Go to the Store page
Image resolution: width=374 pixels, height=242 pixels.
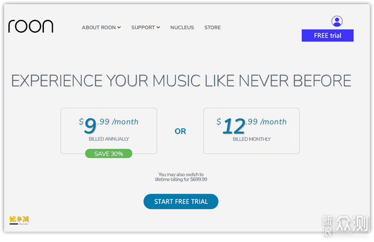(212, 27)
